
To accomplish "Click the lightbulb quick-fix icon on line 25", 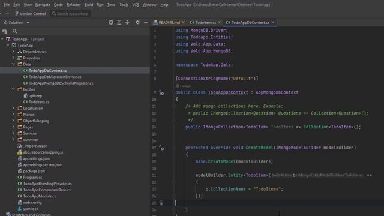I will [x=161, y=203].
